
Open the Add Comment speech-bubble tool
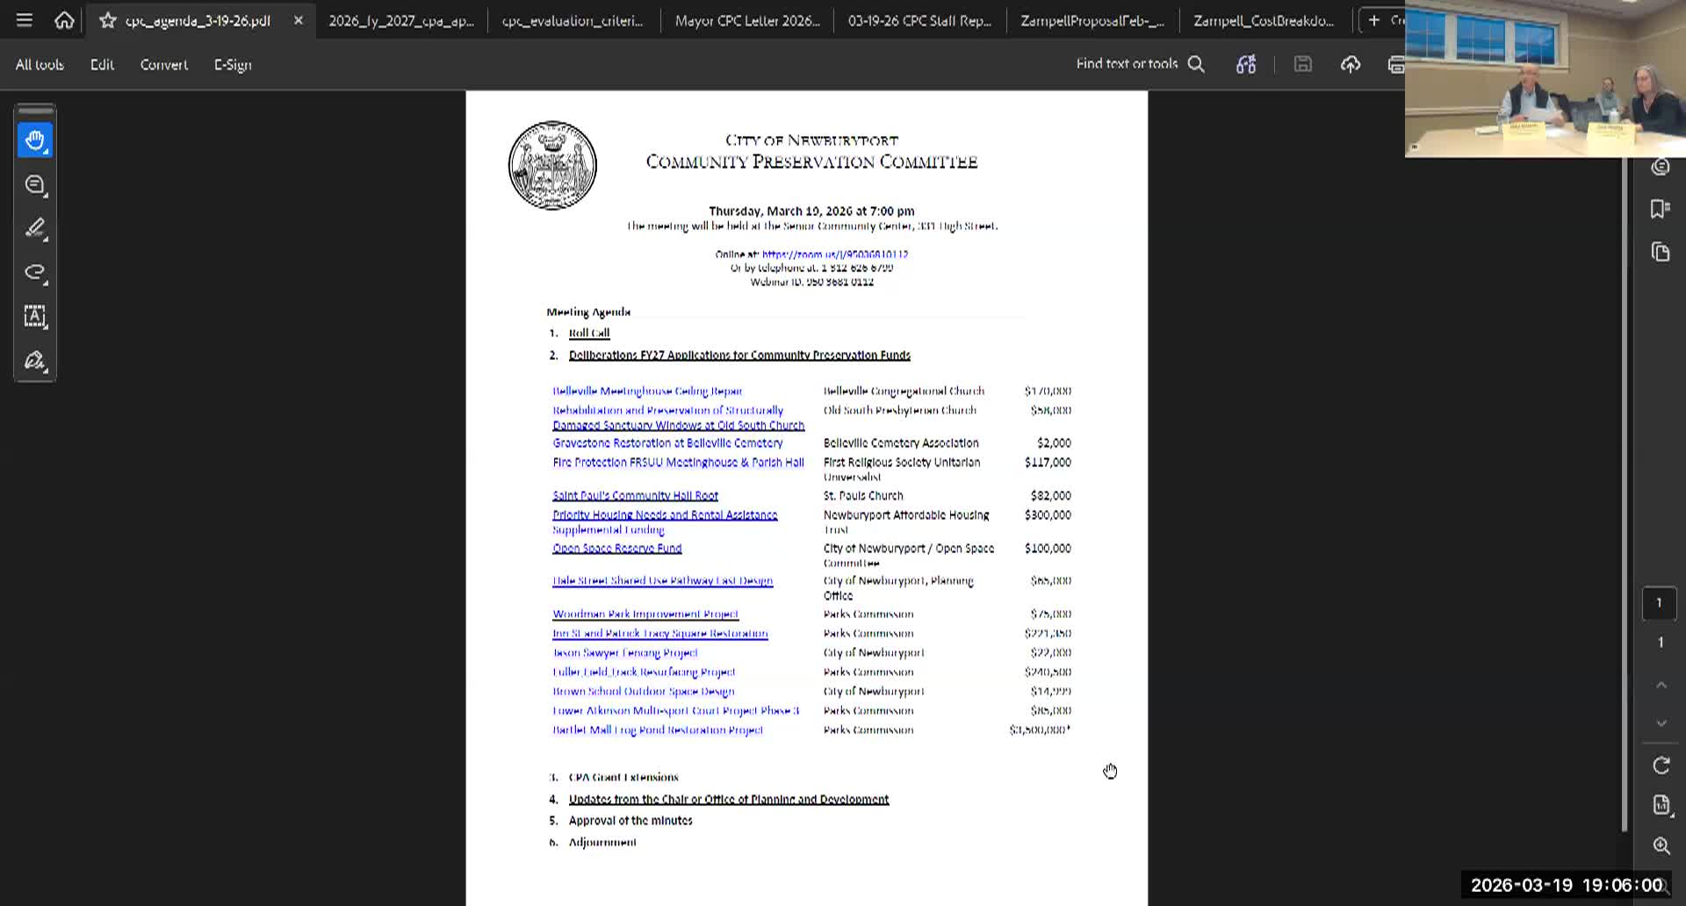point(35,184)
